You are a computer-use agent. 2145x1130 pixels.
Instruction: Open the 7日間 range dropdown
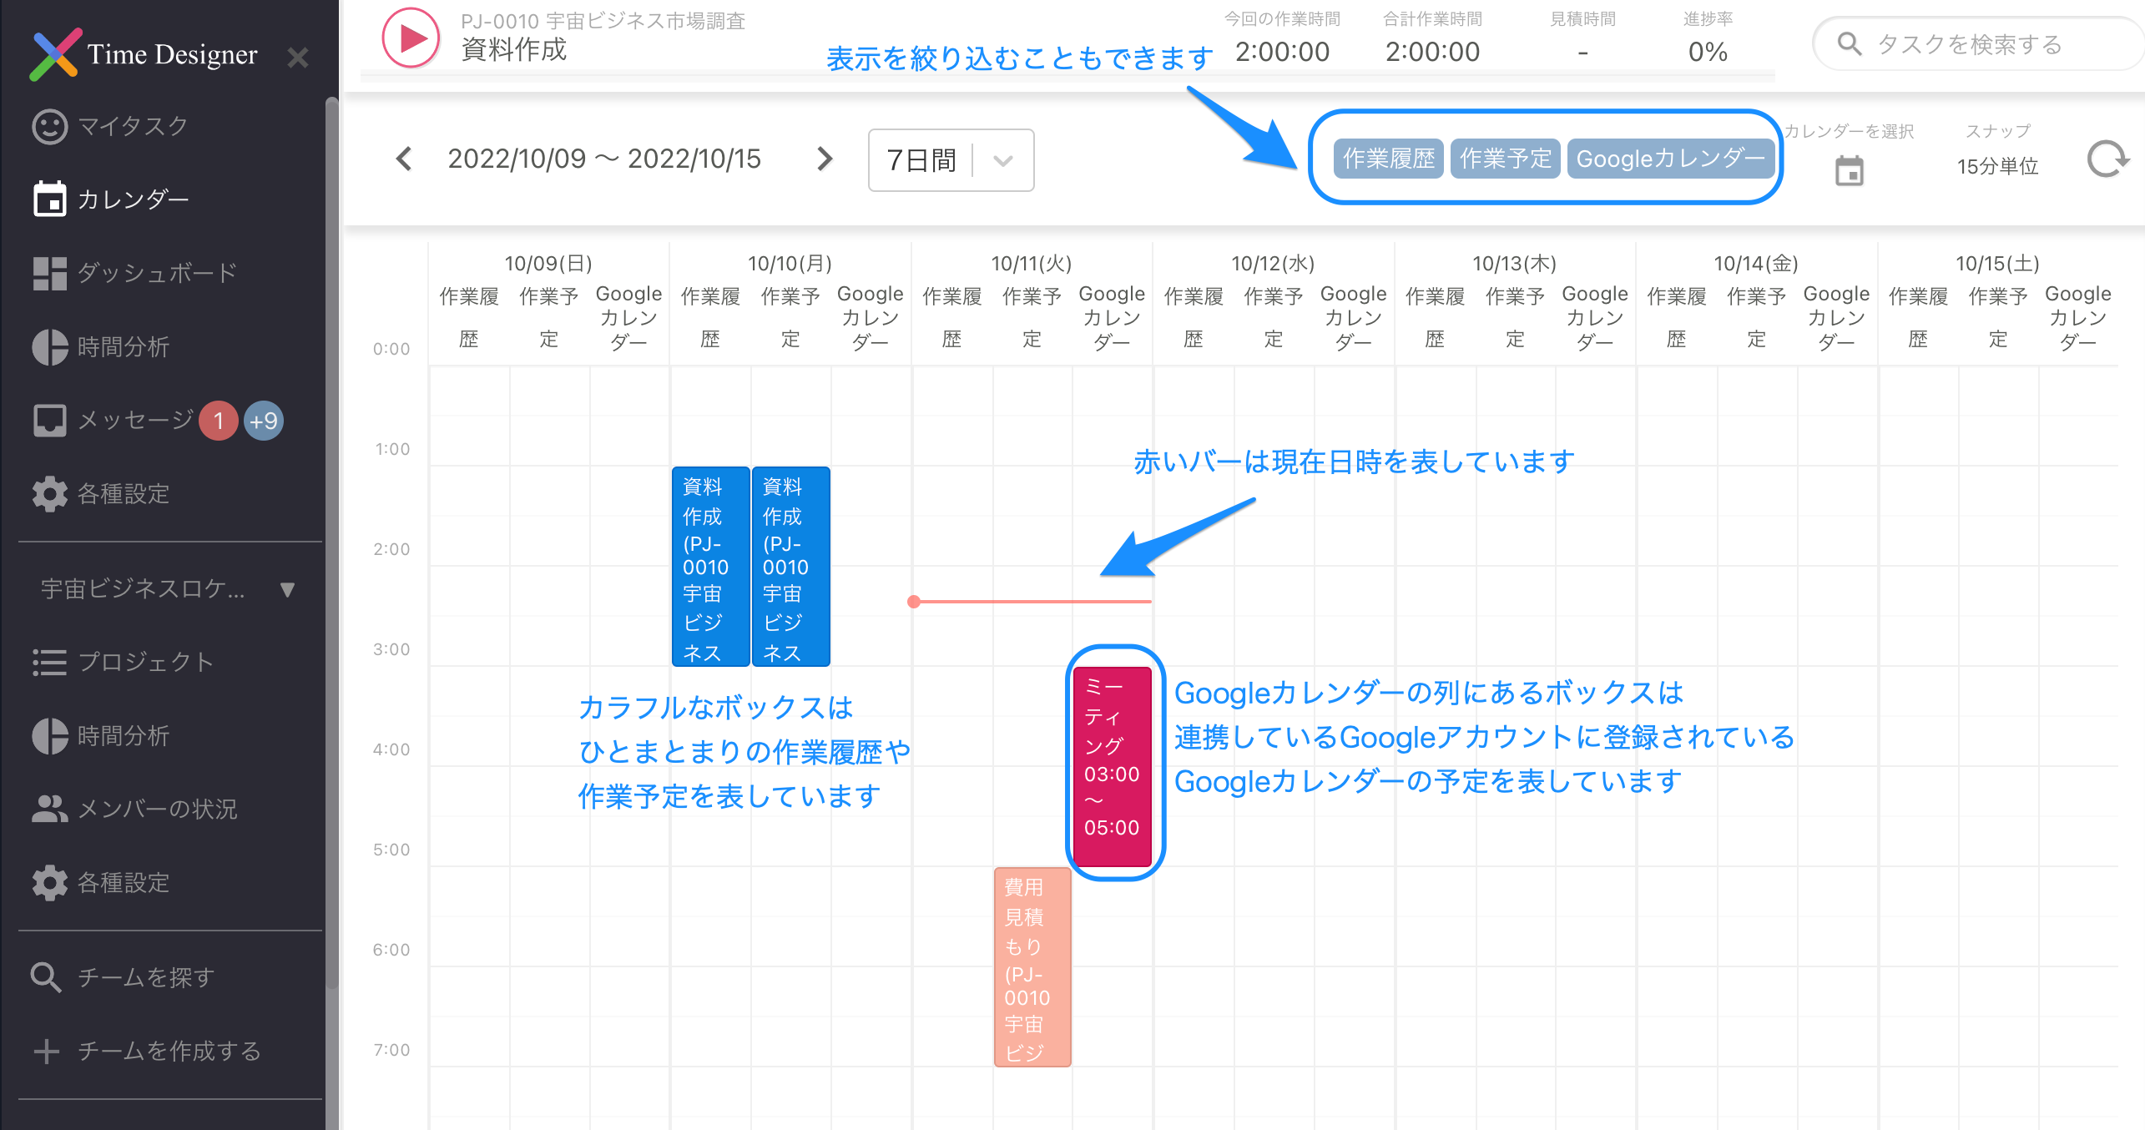click(x=951, y=159)
